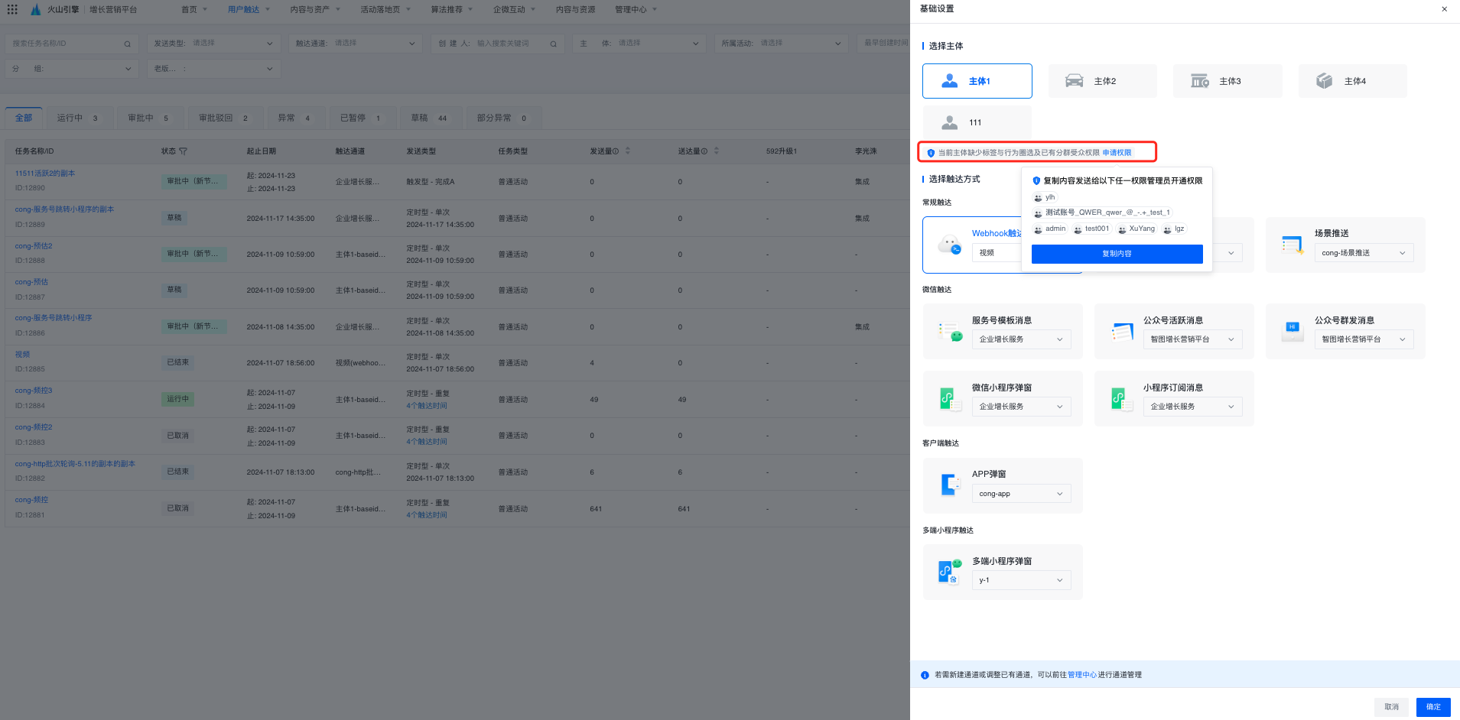The height and width of the screenshot is (720, 1460).
Task: Click the 主体3 shop icon
Action: click(x=1200, y=81)
